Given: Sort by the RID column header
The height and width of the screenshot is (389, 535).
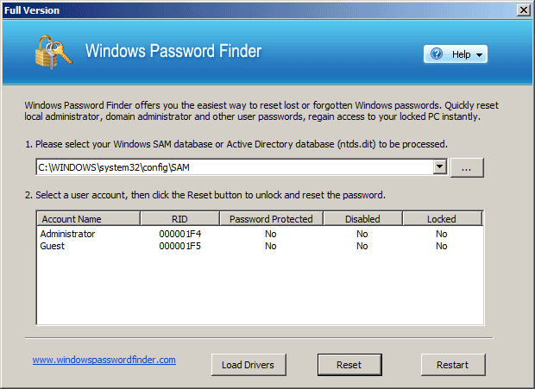Looking at the screenshot, I should pos(179,219).
